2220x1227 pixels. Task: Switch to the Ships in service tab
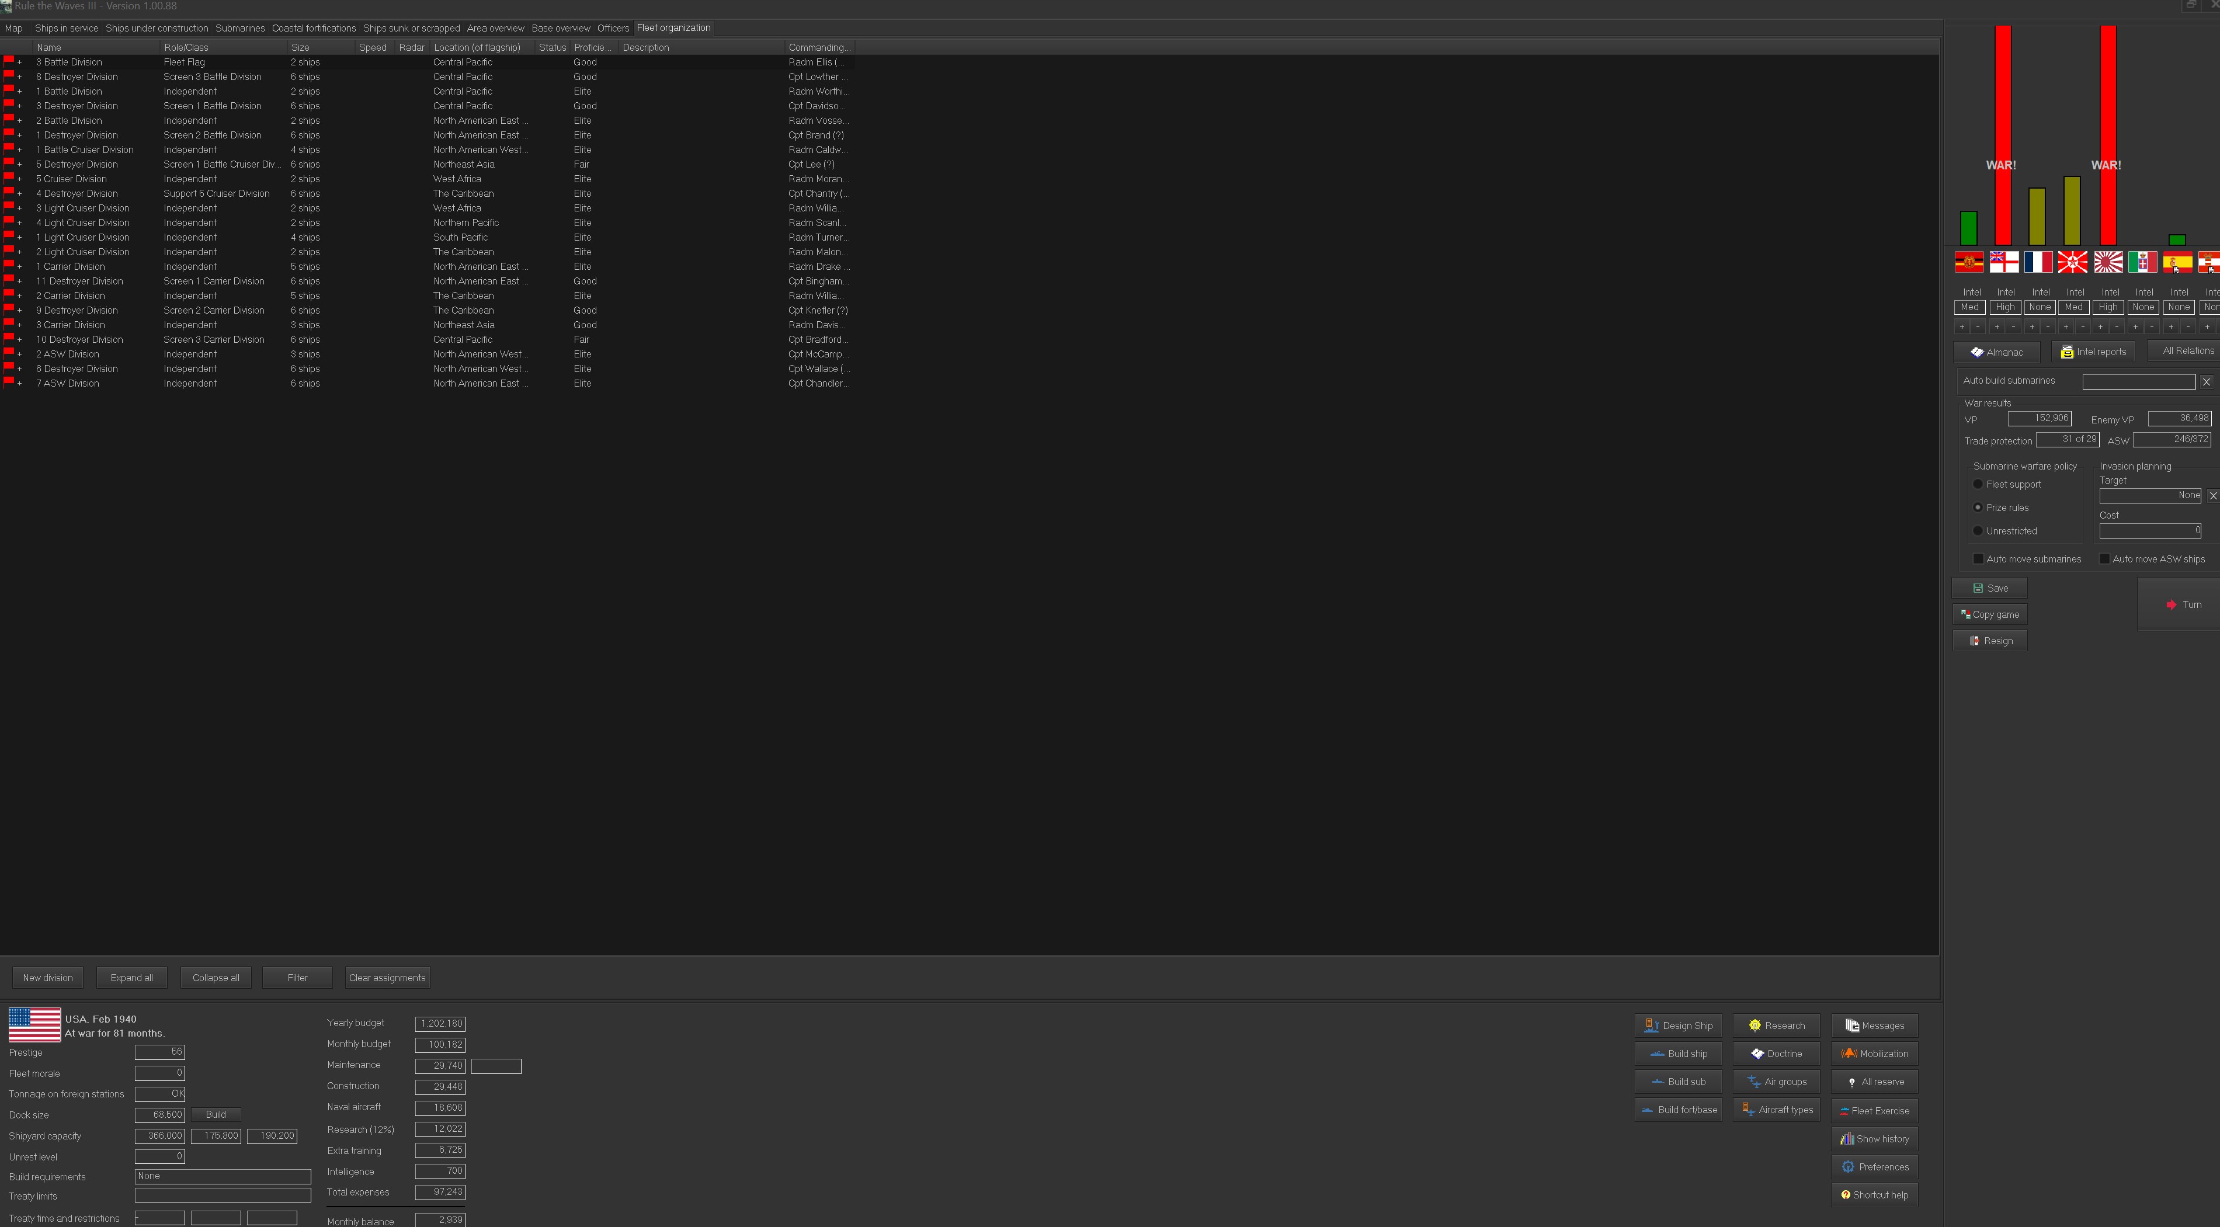(x=67, y=27)
